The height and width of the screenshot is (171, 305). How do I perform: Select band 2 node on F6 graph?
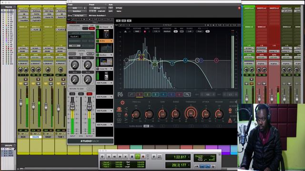[x=155, y=65]
